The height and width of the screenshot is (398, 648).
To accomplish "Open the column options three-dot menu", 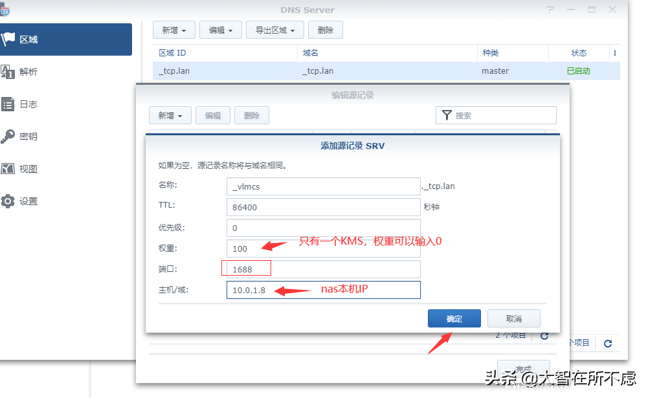I will [615, 53].
